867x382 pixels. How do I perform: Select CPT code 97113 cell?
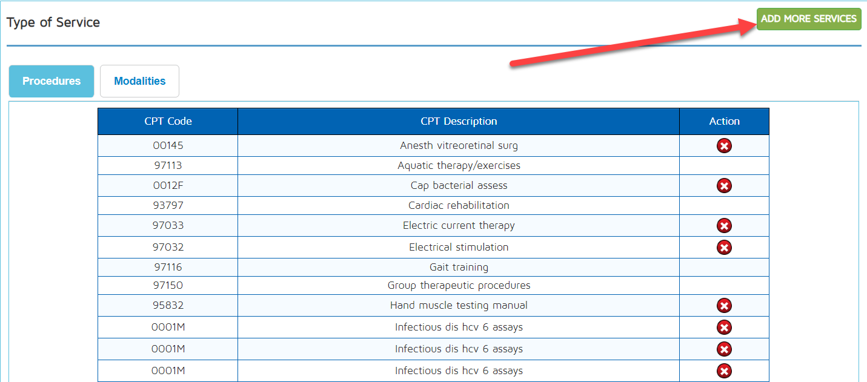[168, 165]
